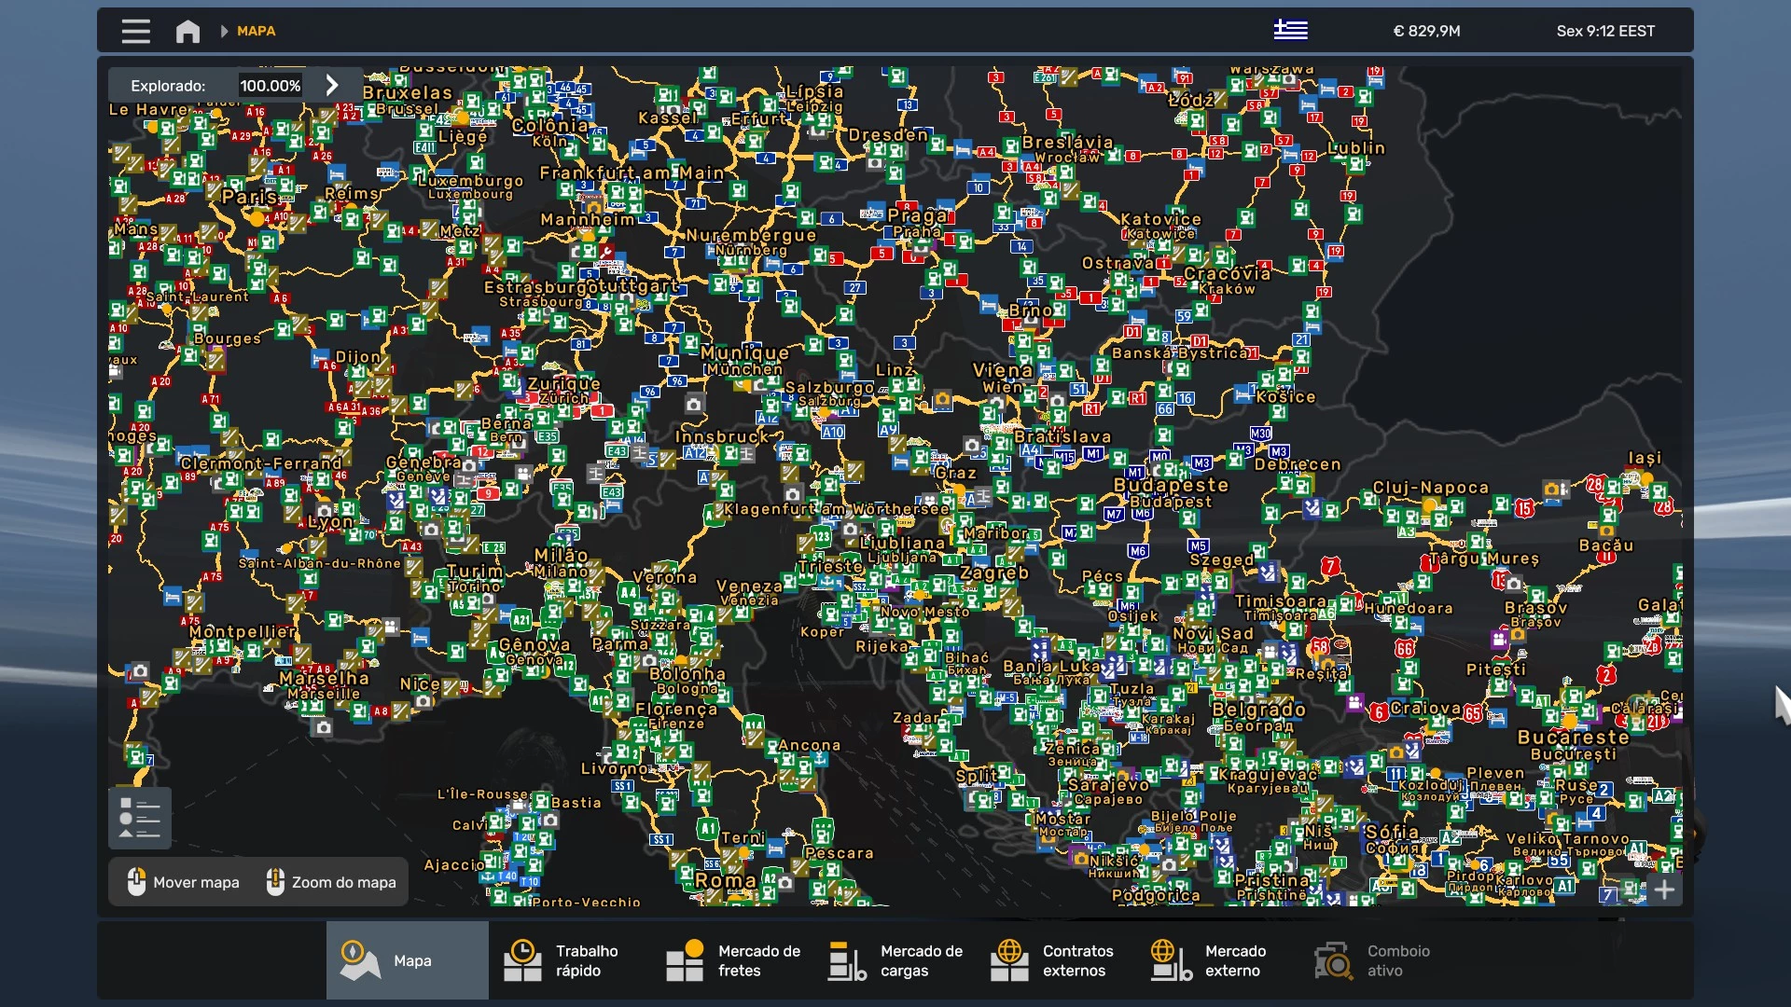Image resolution: width=1791 pixels, height=1007 pixels.
Task: Click the Mover mapa hint
Action: point(183,882)
